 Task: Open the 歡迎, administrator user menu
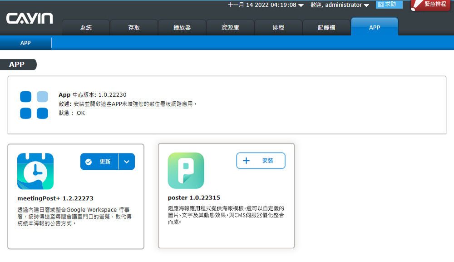tap(340, 5)
